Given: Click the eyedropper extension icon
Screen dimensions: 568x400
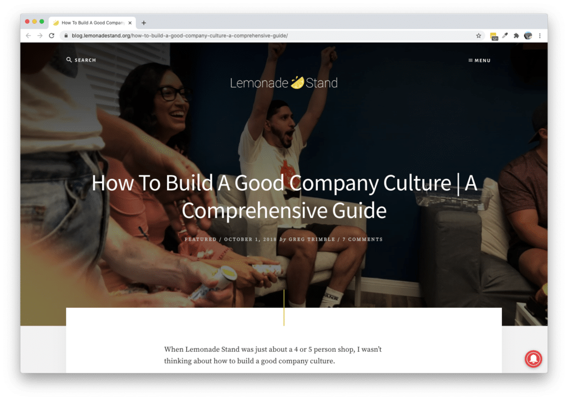Looking at the screenshot, I should [505, 36].
